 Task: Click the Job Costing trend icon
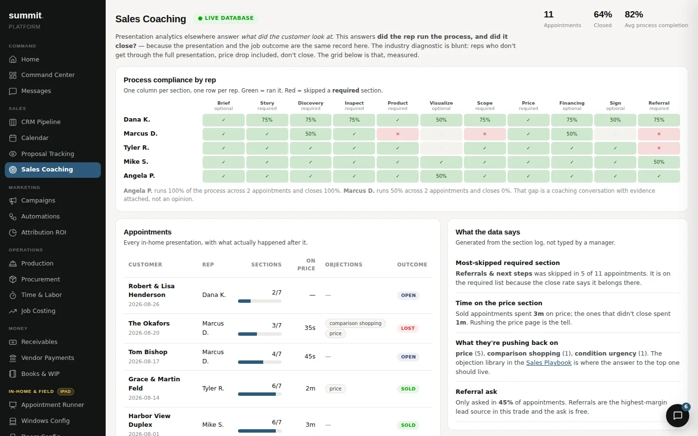pyautogui.click(x=13, y=311)
